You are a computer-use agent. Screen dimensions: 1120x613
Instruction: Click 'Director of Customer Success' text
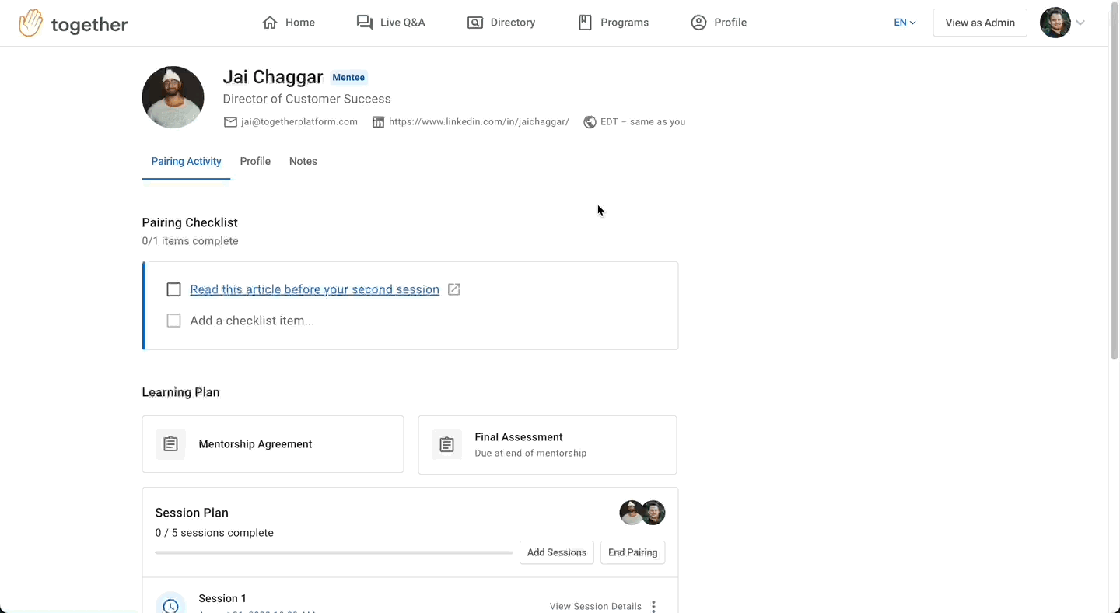tap(307, 99)
